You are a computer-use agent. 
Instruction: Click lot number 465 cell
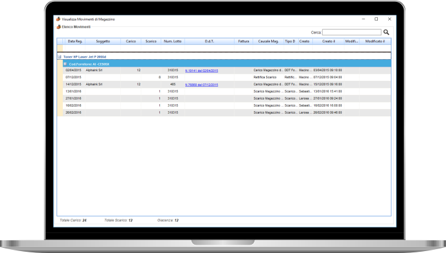pos(173,84)
